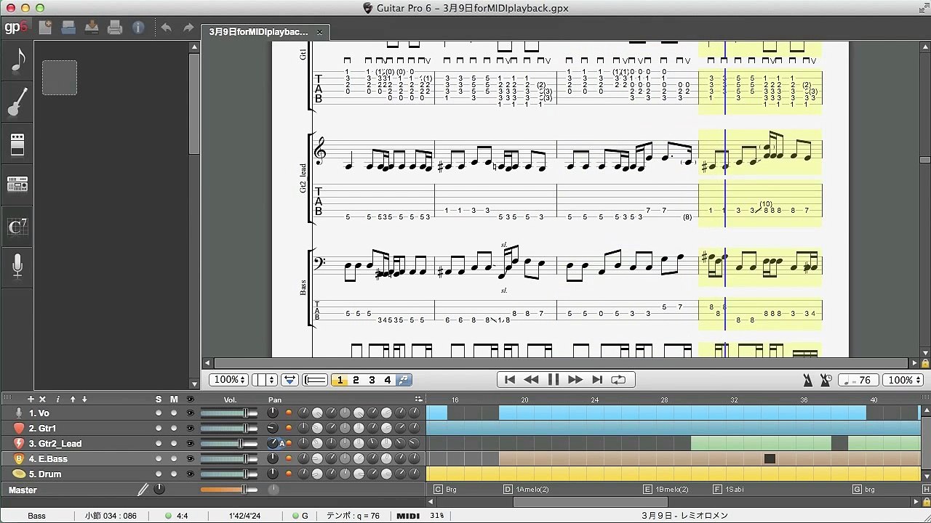
Task: Add a new track with plus icon
Action: point(31,400)
